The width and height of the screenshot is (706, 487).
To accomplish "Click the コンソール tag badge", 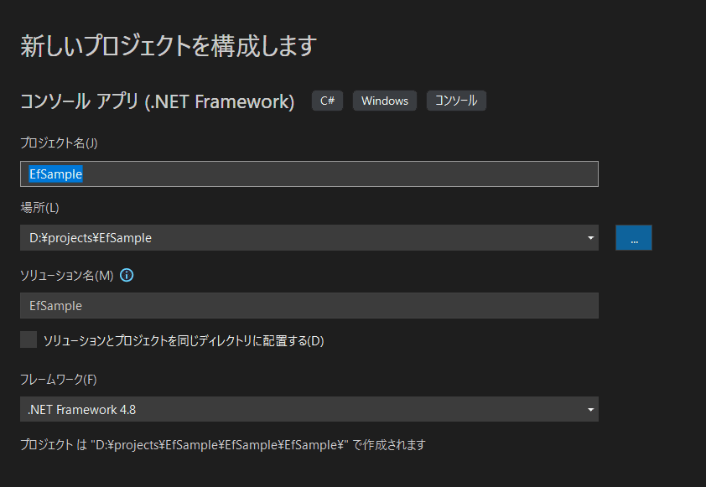I will (x=456, y=101).
